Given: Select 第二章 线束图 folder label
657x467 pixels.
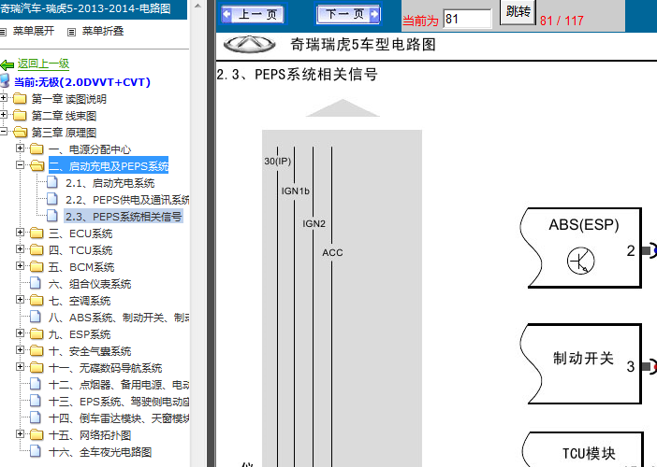Looking at the screenshot, I should pos(64,116).
